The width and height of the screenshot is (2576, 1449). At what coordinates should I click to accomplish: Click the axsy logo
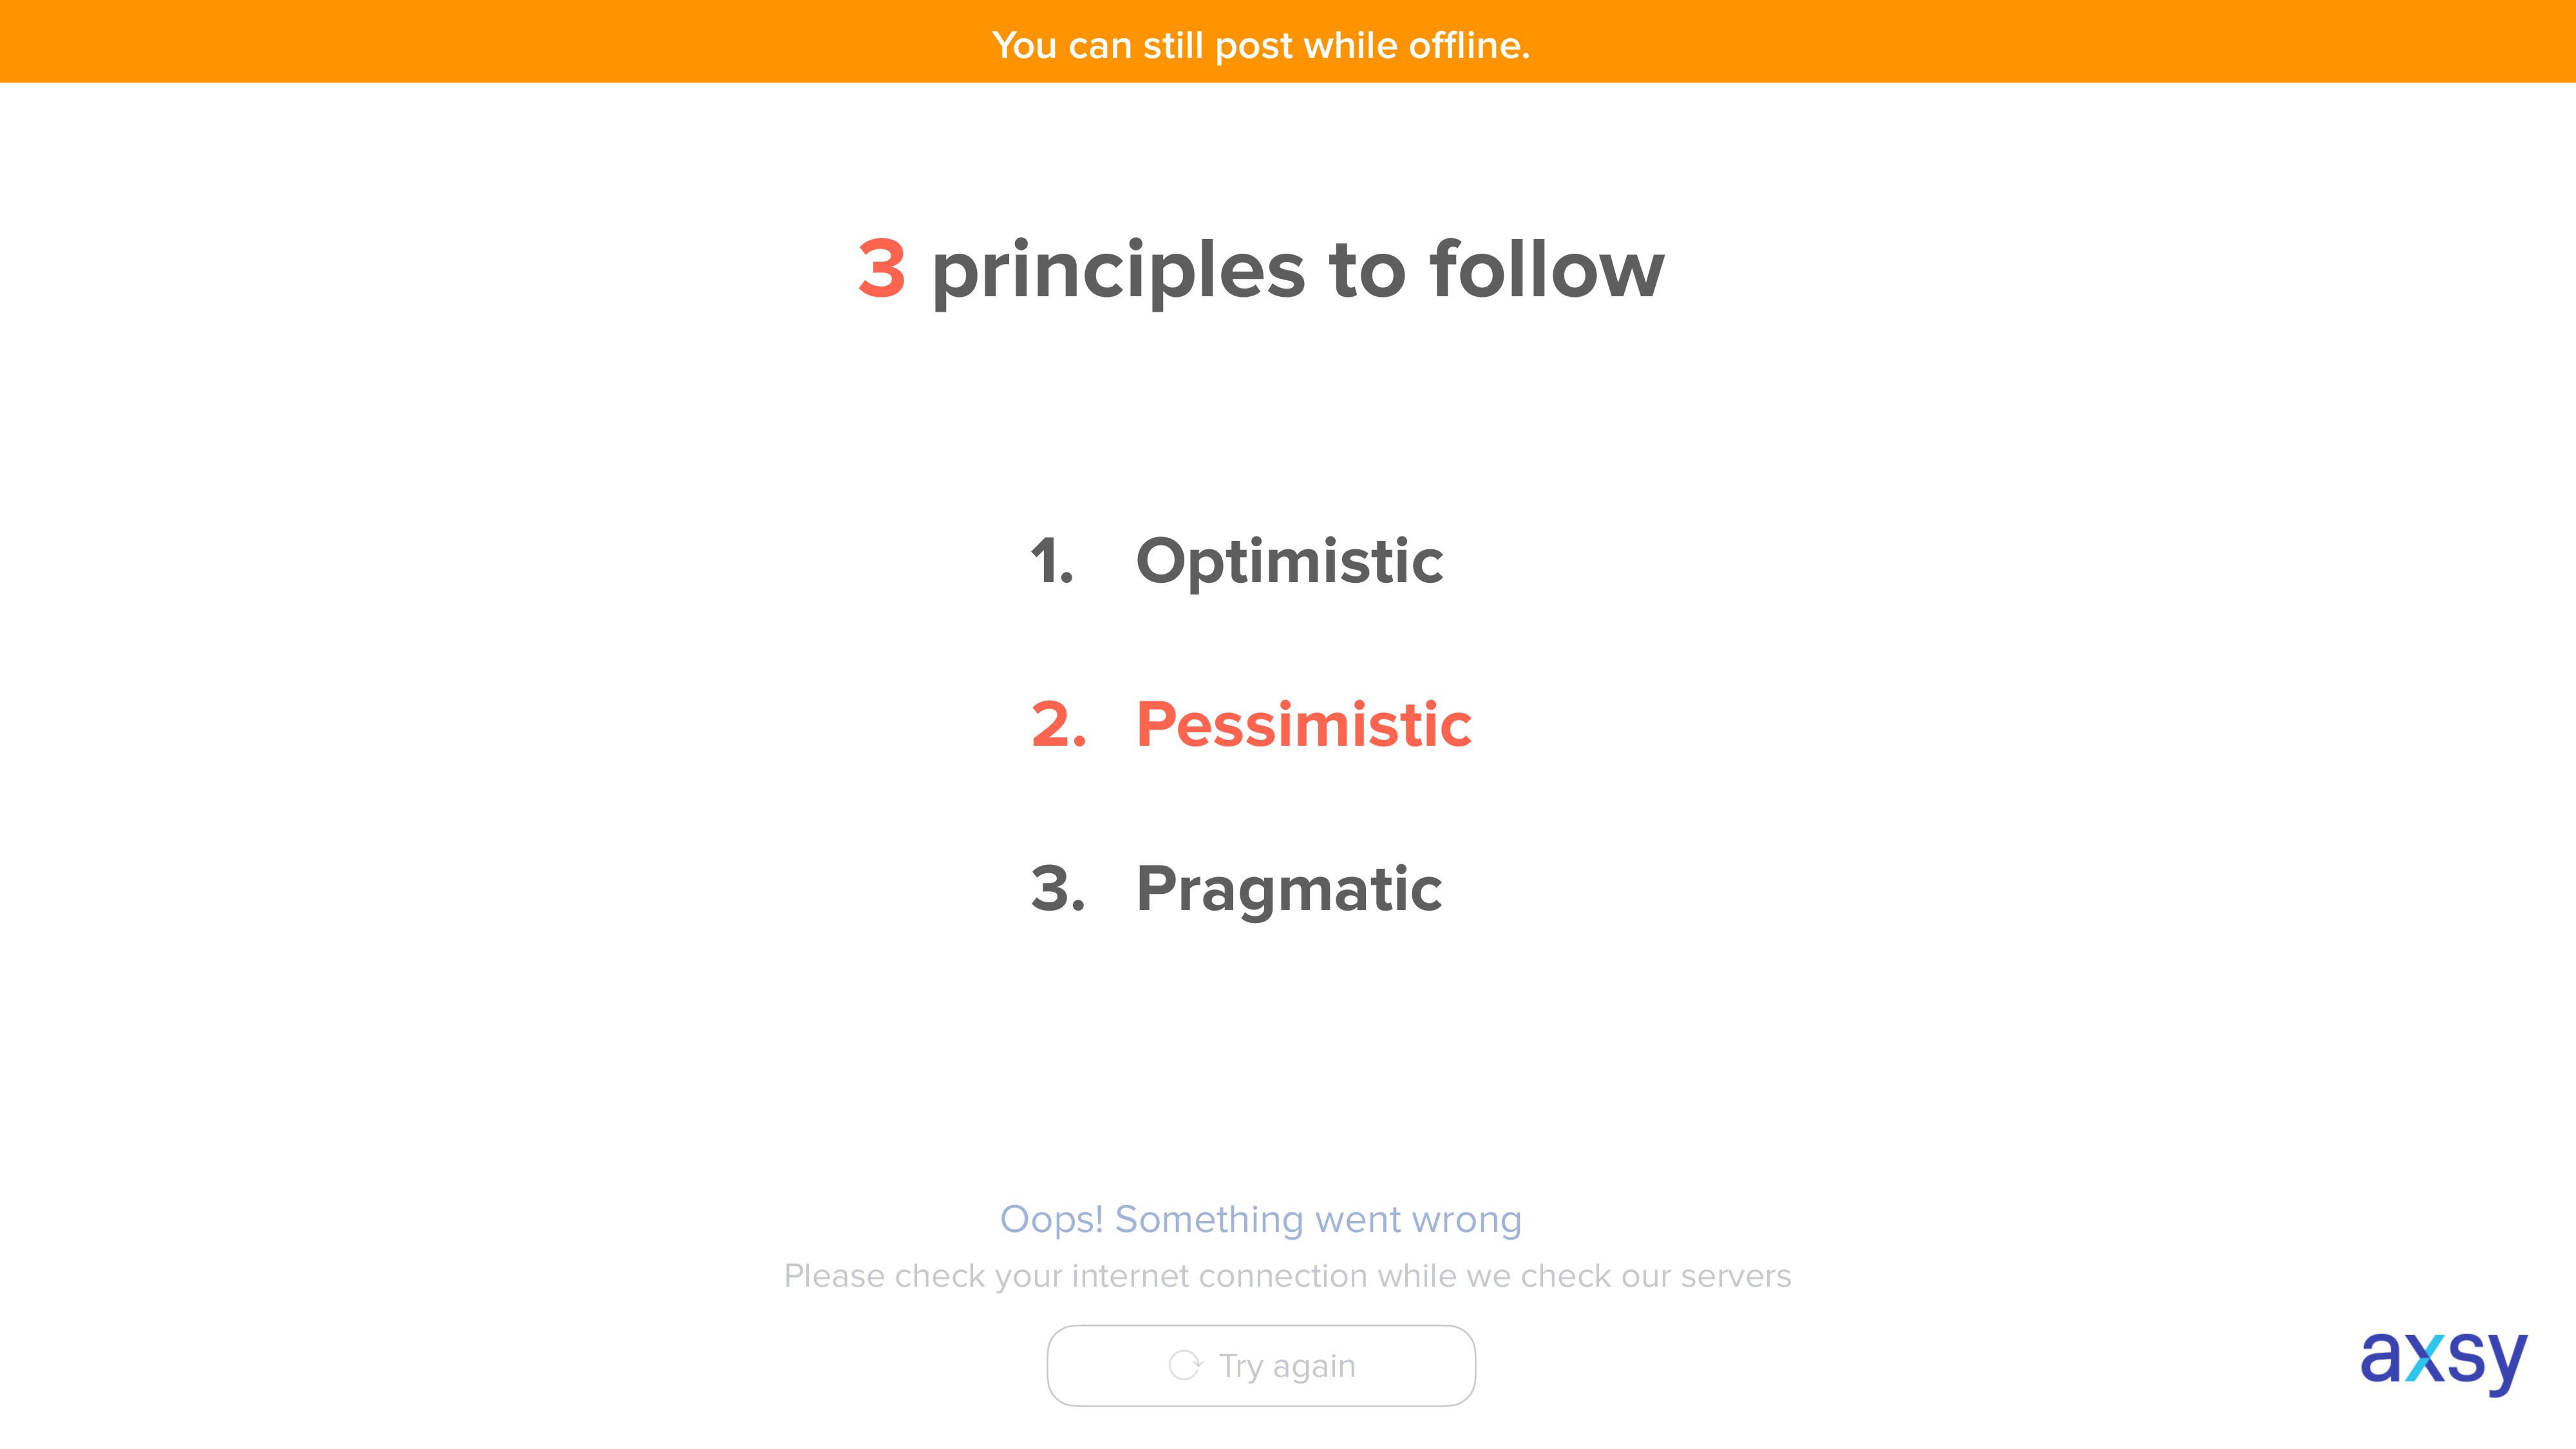click(2443, 1361)
